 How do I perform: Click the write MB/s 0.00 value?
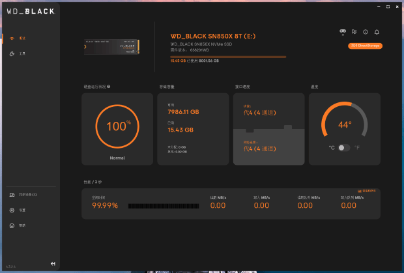(261, 205)
